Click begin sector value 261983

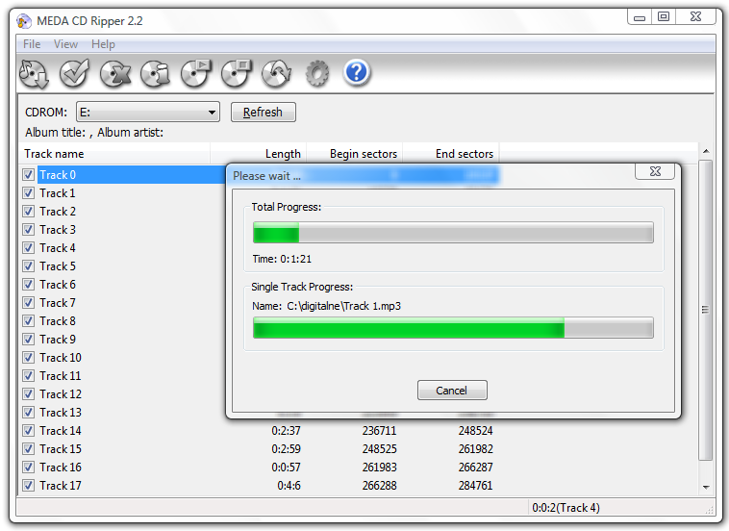[379, 468]
